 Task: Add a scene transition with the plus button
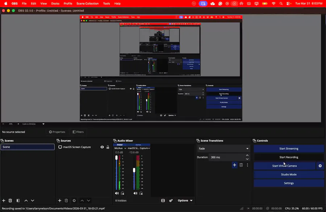234,165
